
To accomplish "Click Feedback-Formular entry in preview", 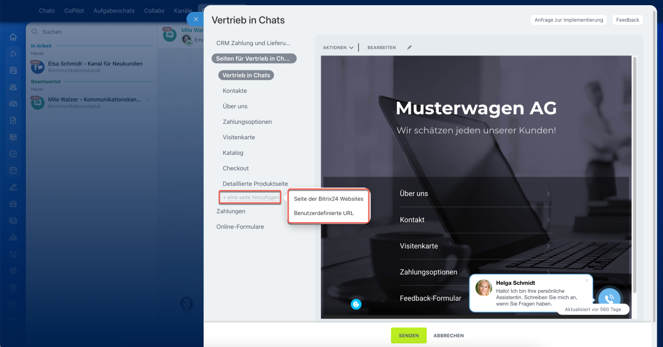I will [x=430, y=298].
